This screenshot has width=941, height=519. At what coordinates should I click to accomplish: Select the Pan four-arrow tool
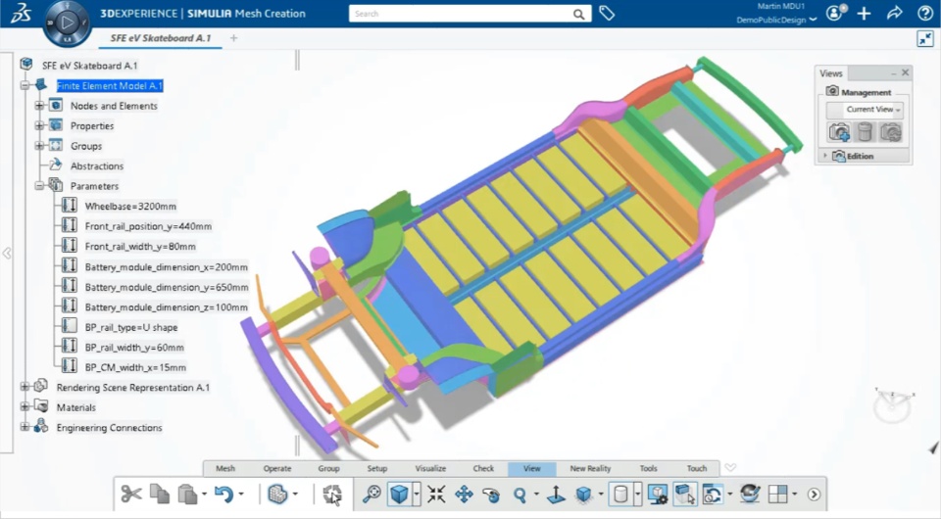click(x=464, y=495)
